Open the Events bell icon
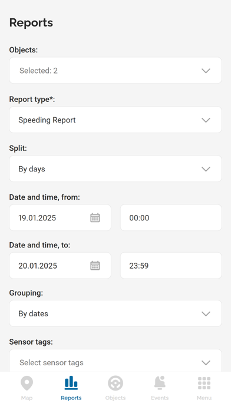The image size is (231, 410). [x=160, y=383]
